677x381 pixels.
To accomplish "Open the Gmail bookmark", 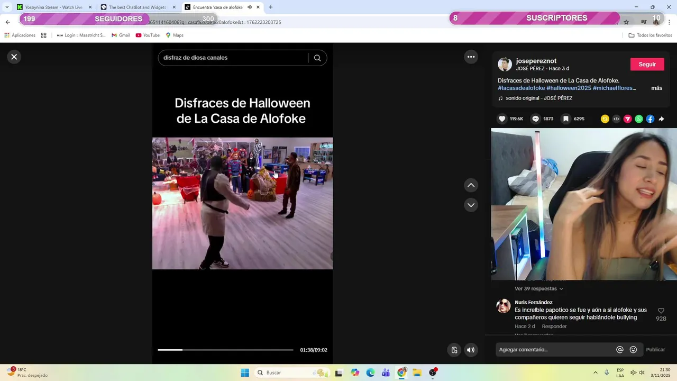I will [121, 35].
